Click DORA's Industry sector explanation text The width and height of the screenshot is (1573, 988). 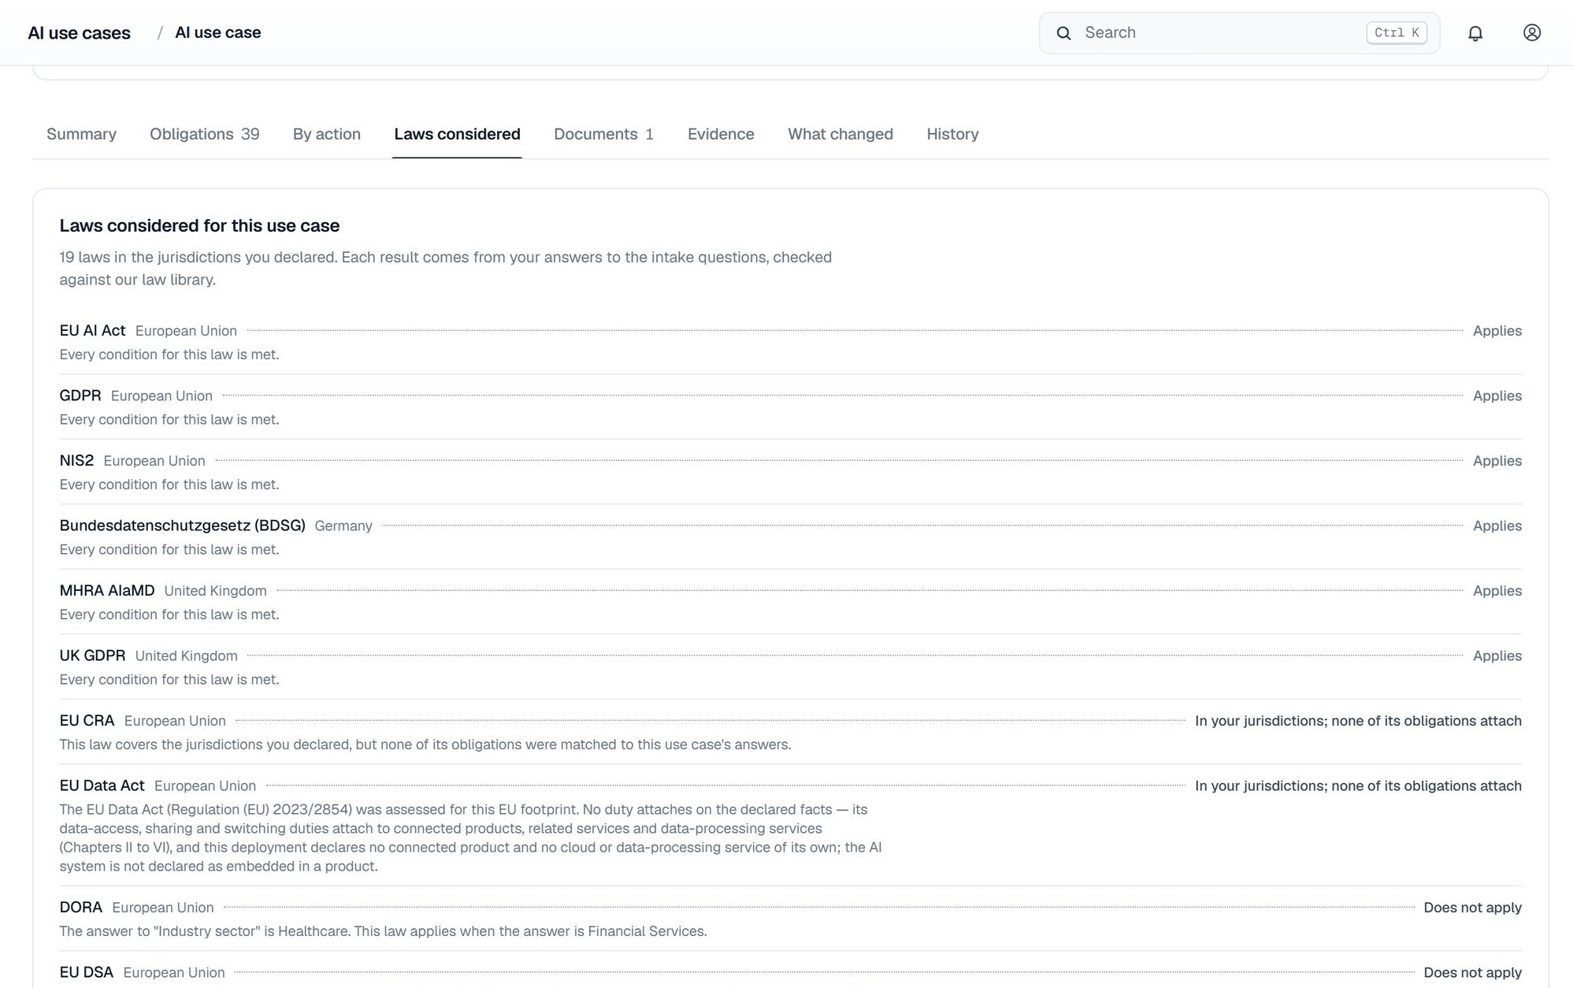383,930
